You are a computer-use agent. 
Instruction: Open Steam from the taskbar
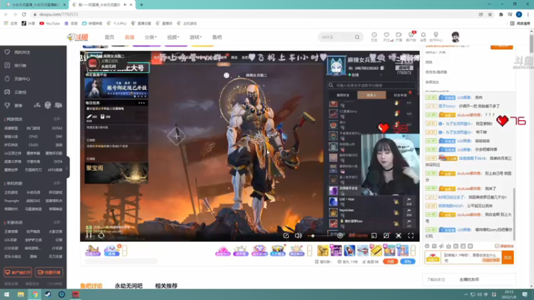[48, 295]
